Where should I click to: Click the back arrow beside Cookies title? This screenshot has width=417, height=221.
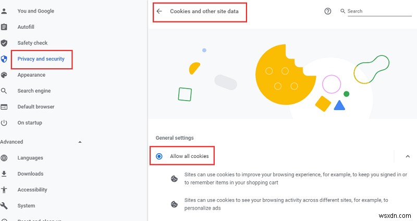click(159, 11)
